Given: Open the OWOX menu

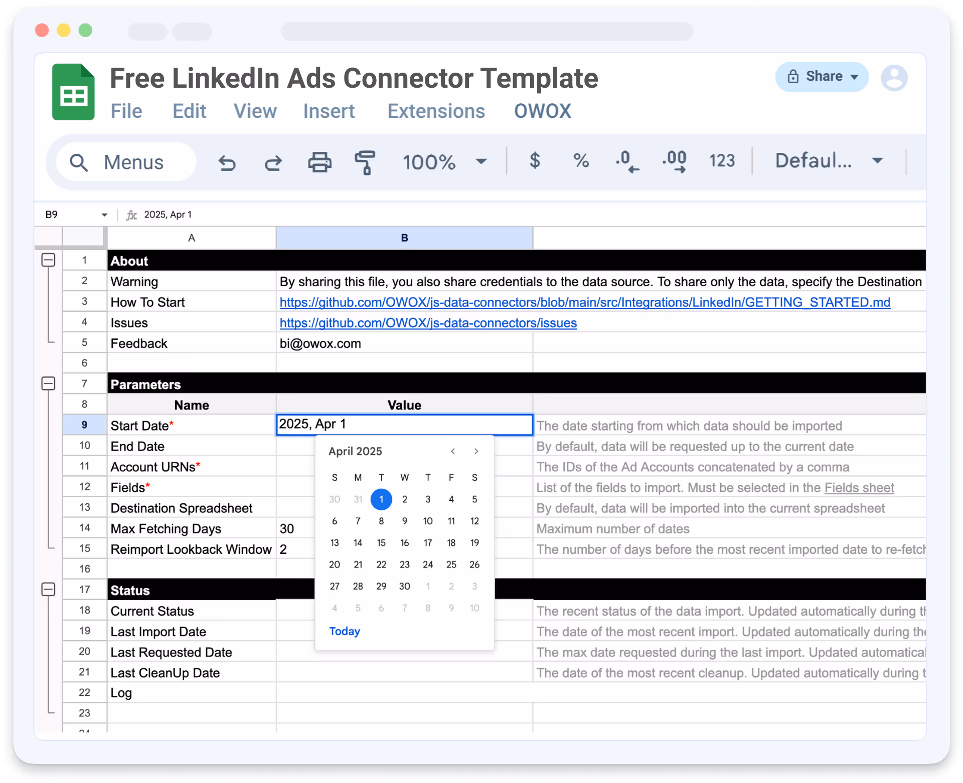Looking at the screenshot, I should pos(542,111).
